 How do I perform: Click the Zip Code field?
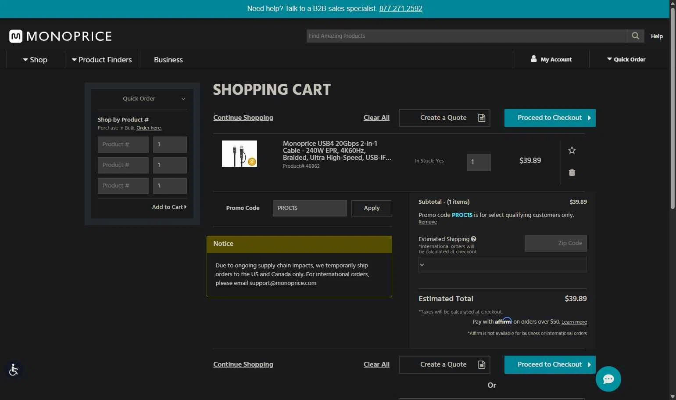pos(555,243)
